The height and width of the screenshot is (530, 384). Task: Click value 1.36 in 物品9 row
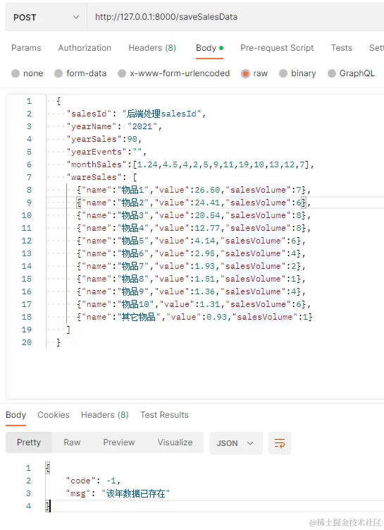point(205,291)
